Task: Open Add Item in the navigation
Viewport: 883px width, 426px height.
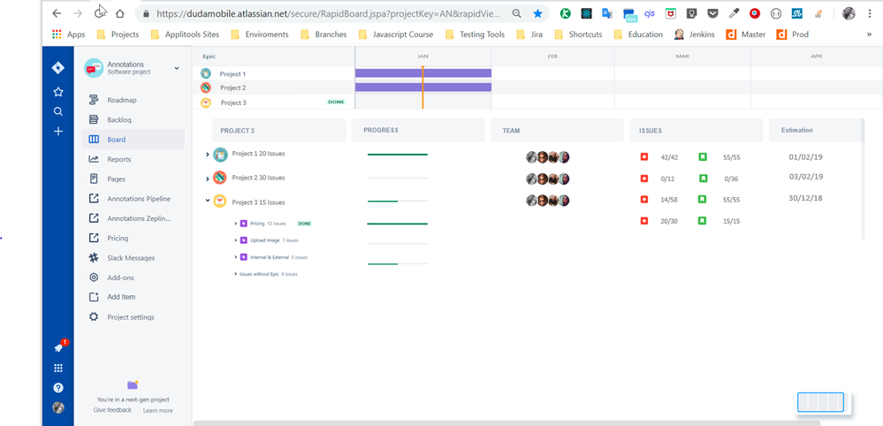Action: [x=133, y=297]
